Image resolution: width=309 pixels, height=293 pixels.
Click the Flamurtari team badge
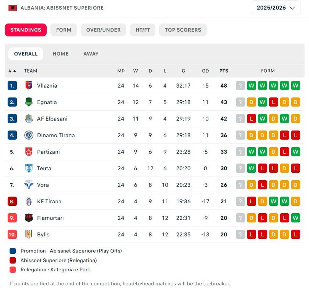click(28, 218)
